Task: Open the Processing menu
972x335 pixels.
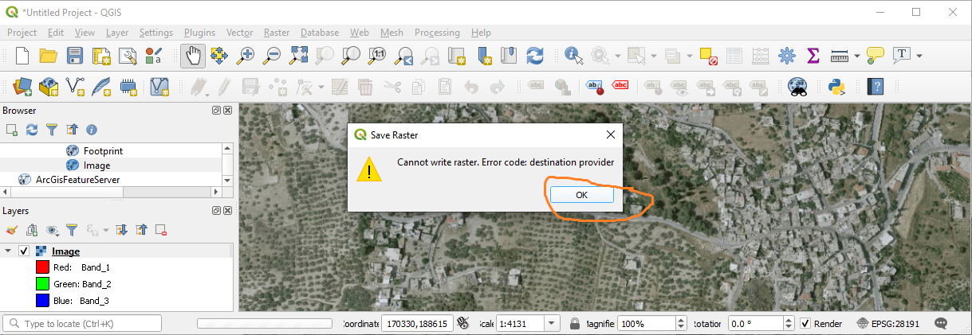Action: point(437,33)
